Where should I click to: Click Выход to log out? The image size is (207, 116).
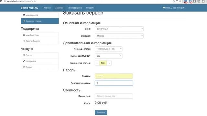[x=39, y=67]
